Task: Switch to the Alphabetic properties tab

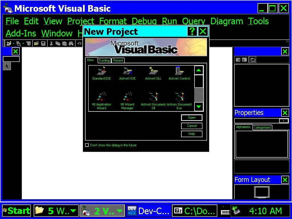Action: pos(243,127)
